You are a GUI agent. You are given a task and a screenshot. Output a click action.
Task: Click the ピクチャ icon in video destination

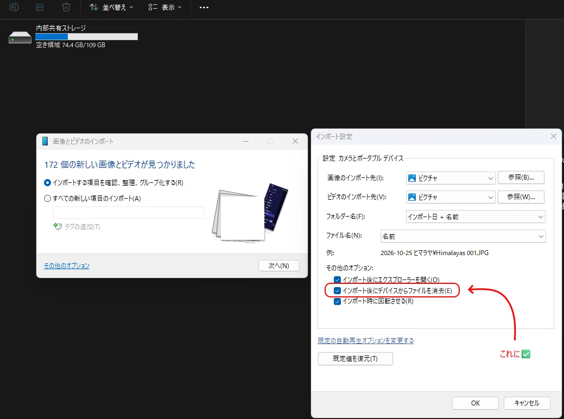412,197
